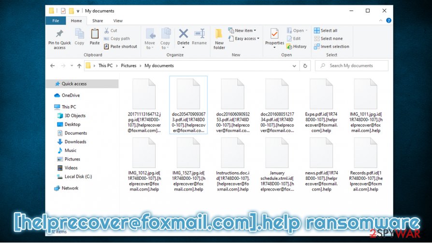Click Invert selection
The image size is (432, 243).
click(331, 46)
